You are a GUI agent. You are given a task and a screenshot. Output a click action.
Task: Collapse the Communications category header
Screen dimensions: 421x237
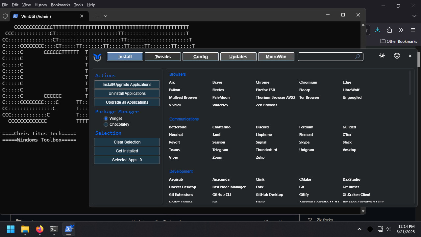184,119
